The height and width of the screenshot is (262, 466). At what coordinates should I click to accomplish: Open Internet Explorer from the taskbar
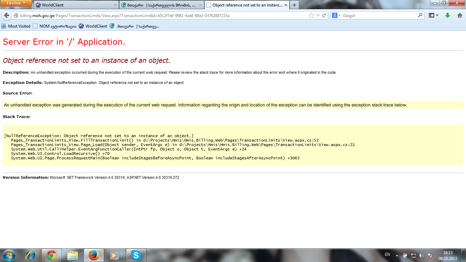coord(30,255)
